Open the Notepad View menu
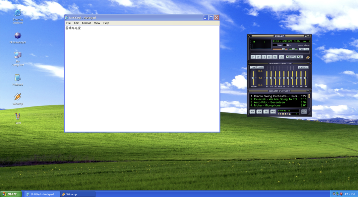 coord(97,23)
